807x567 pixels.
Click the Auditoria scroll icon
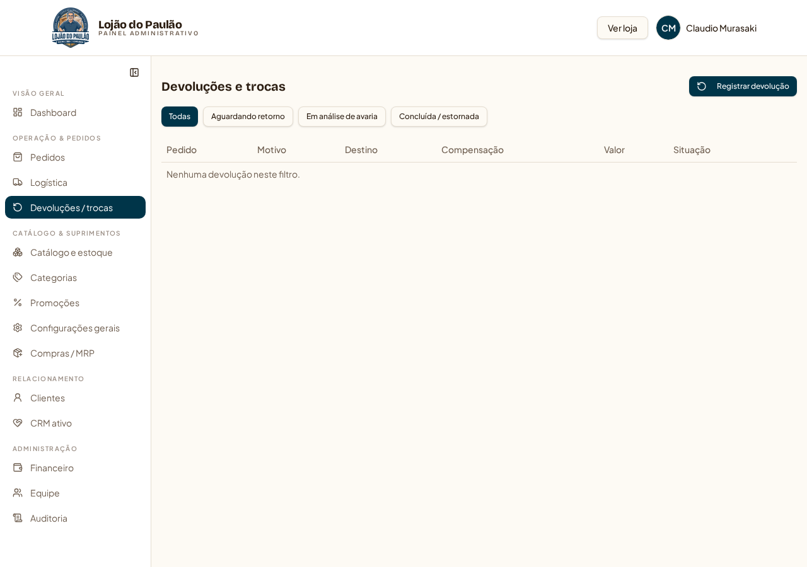click(x=18, y=518)
